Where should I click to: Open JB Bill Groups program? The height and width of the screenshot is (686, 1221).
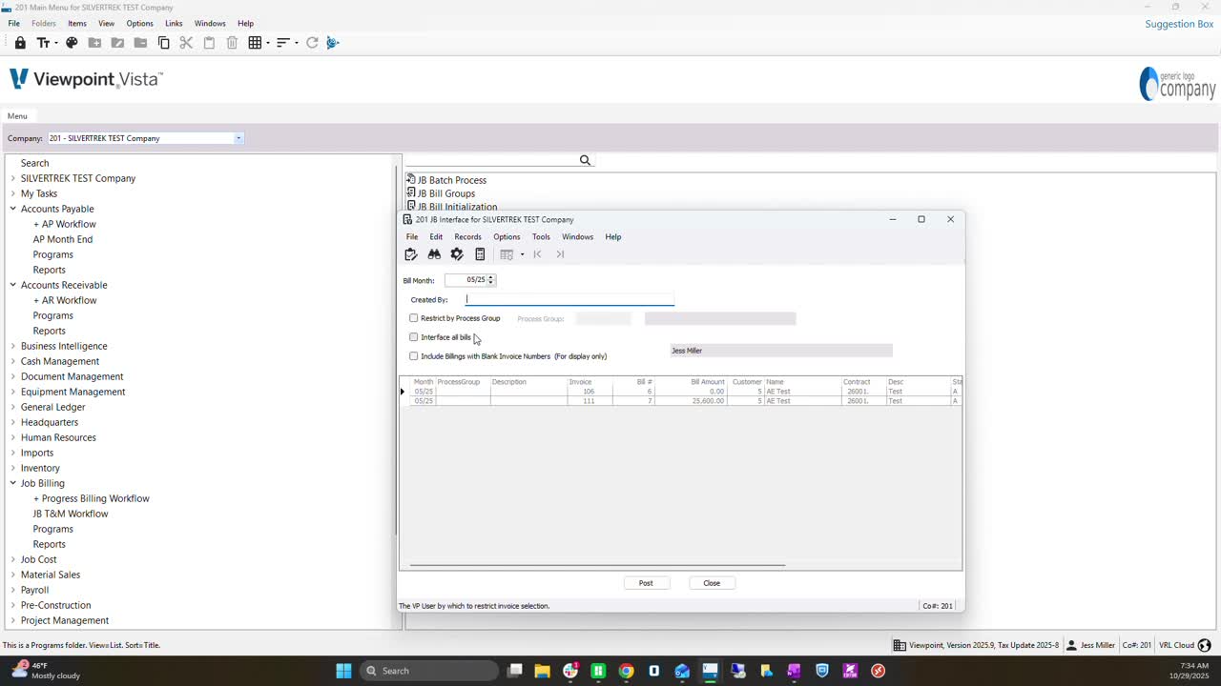(445, 193)
